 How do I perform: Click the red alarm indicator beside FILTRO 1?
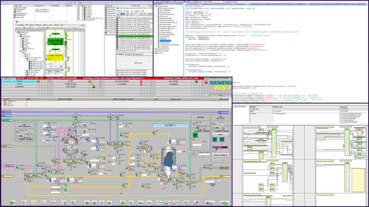click(x=39, y=81)
